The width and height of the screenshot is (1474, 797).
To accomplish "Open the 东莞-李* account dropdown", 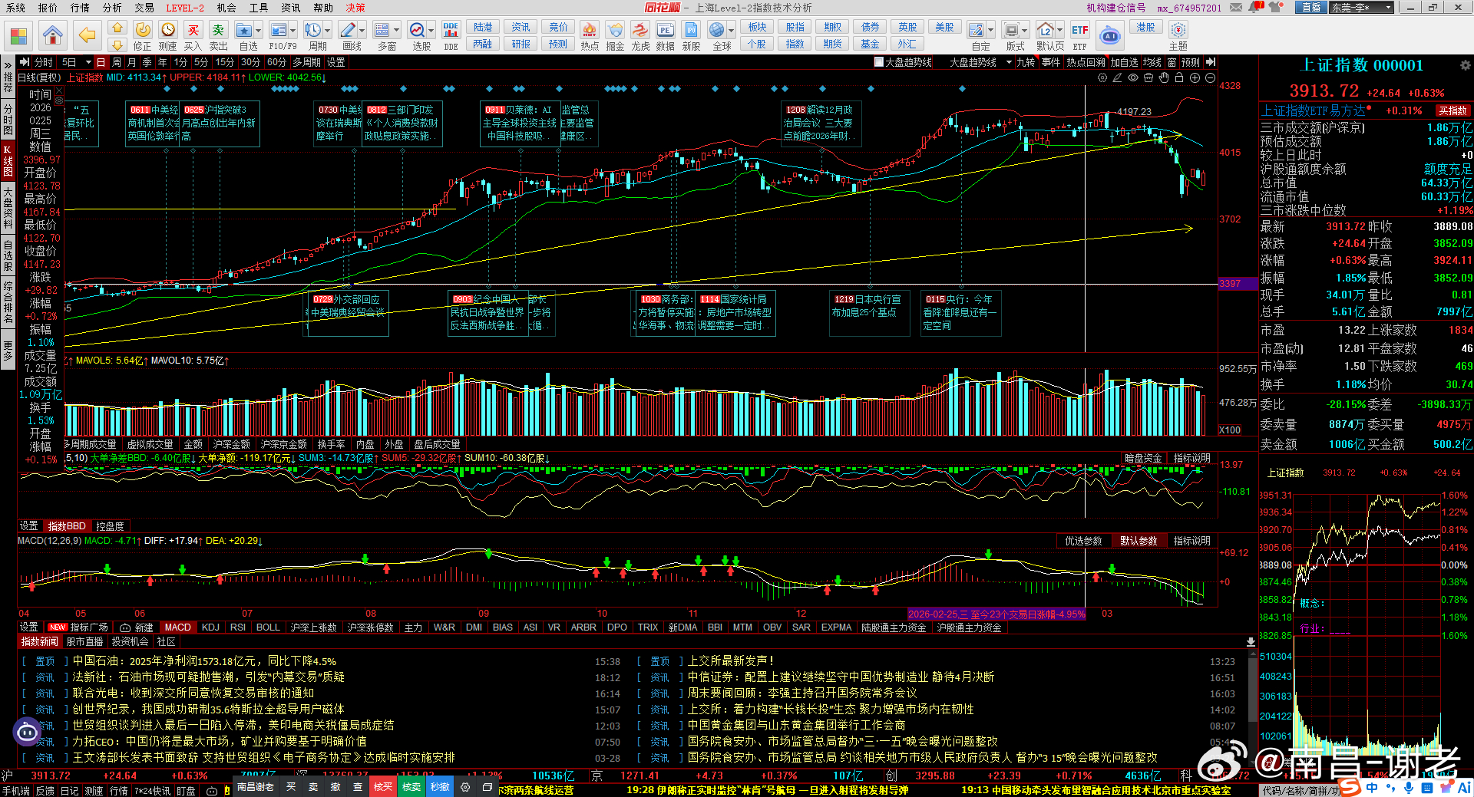I will pos(1362,8).
